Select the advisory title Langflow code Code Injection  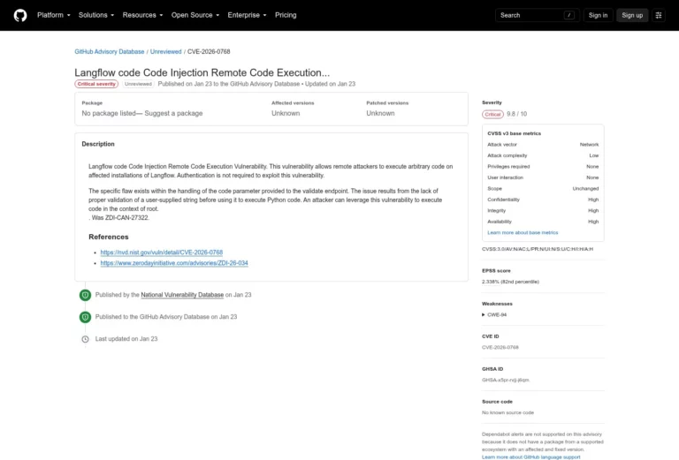[202, 72]
